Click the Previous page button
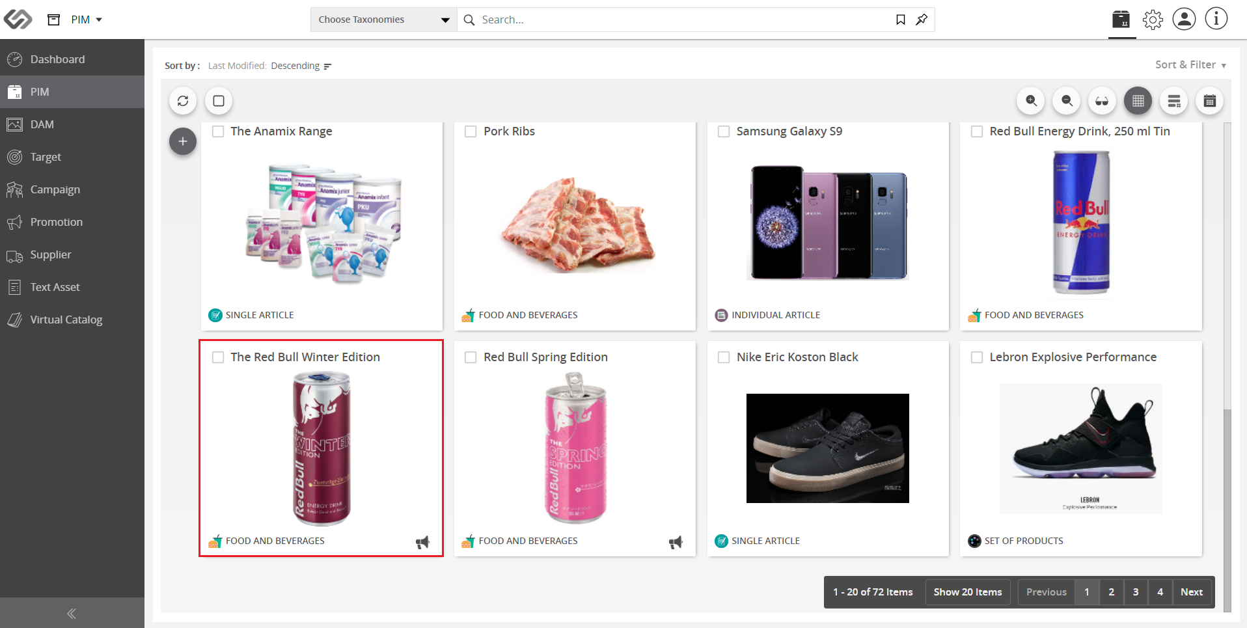This screenshot has width=1247, height=628. (1047, 592)
